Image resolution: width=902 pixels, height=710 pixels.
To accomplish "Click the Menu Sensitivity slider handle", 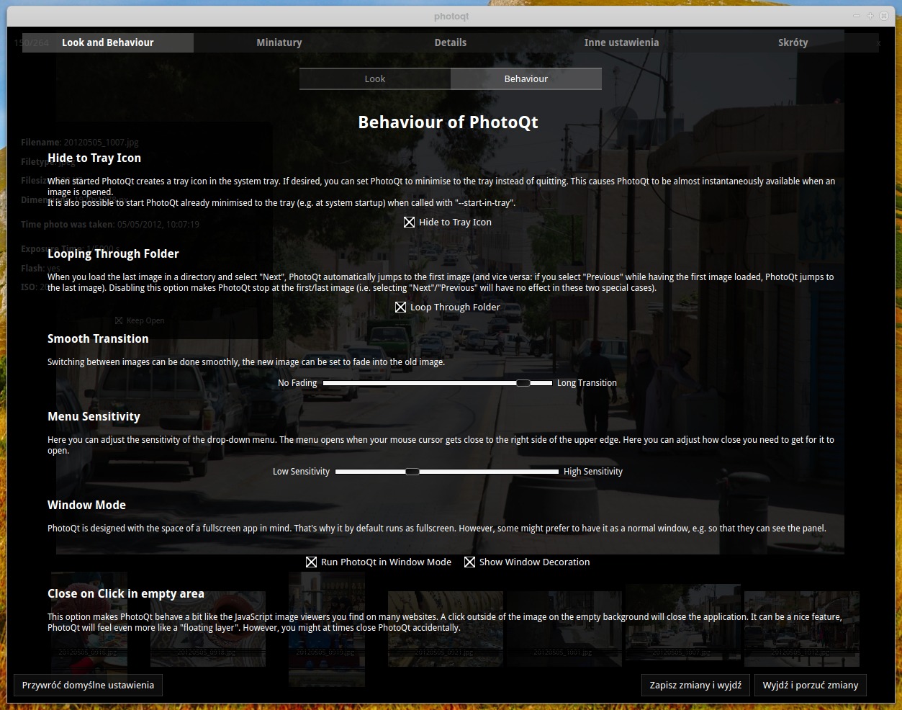I will (412, 472).
